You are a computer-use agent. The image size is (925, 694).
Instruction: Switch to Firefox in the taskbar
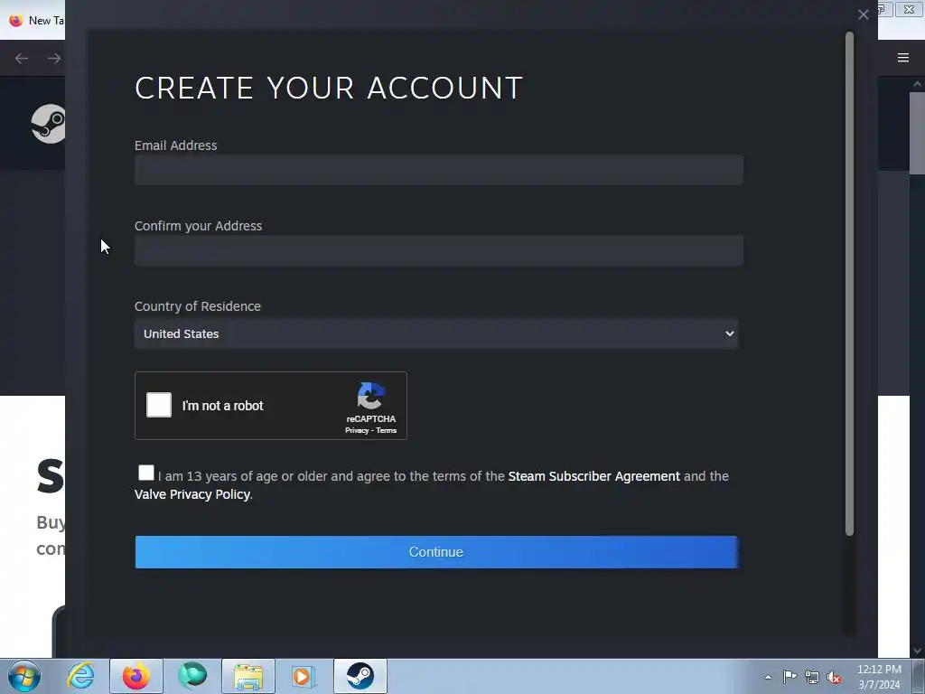[x=135, y=676]
